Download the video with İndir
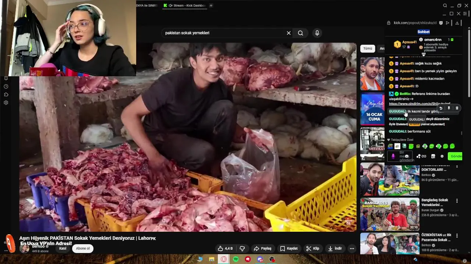 click(x=335, y=249)
